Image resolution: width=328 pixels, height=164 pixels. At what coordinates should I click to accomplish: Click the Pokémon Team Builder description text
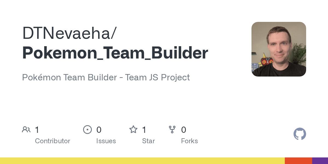tap(106, 77)
